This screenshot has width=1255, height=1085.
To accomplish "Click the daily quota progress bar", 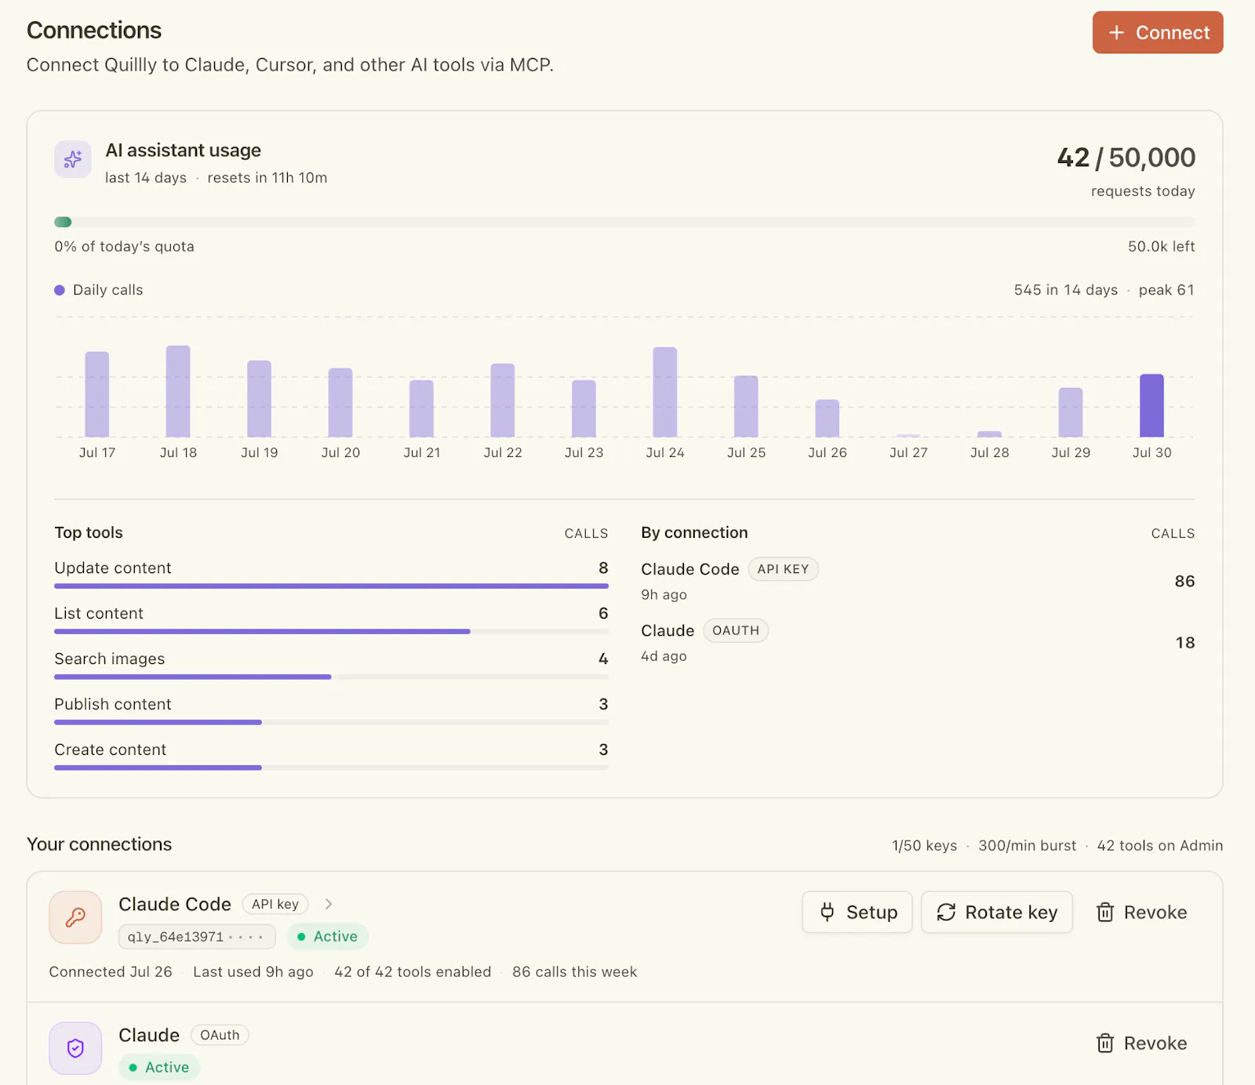I will (x=624, y=222).
